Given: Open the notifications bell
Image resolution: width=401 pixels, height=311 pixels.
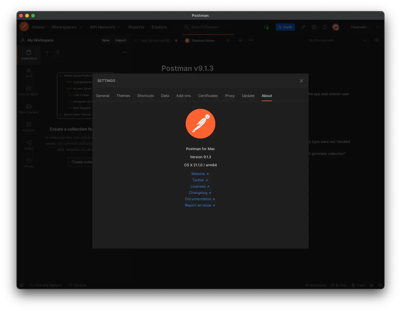Looking at the screenshot, I should tap(325, 27).
